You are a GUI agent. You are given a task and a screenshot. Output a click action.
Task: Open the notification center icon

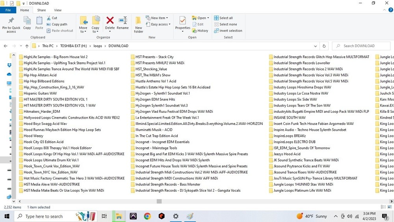(x=385, y=216)
